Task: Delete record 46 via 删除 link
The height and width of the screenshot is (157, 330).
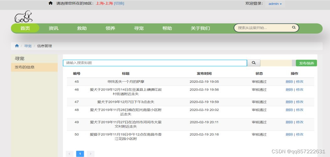Action: click(x=289, y=90)
